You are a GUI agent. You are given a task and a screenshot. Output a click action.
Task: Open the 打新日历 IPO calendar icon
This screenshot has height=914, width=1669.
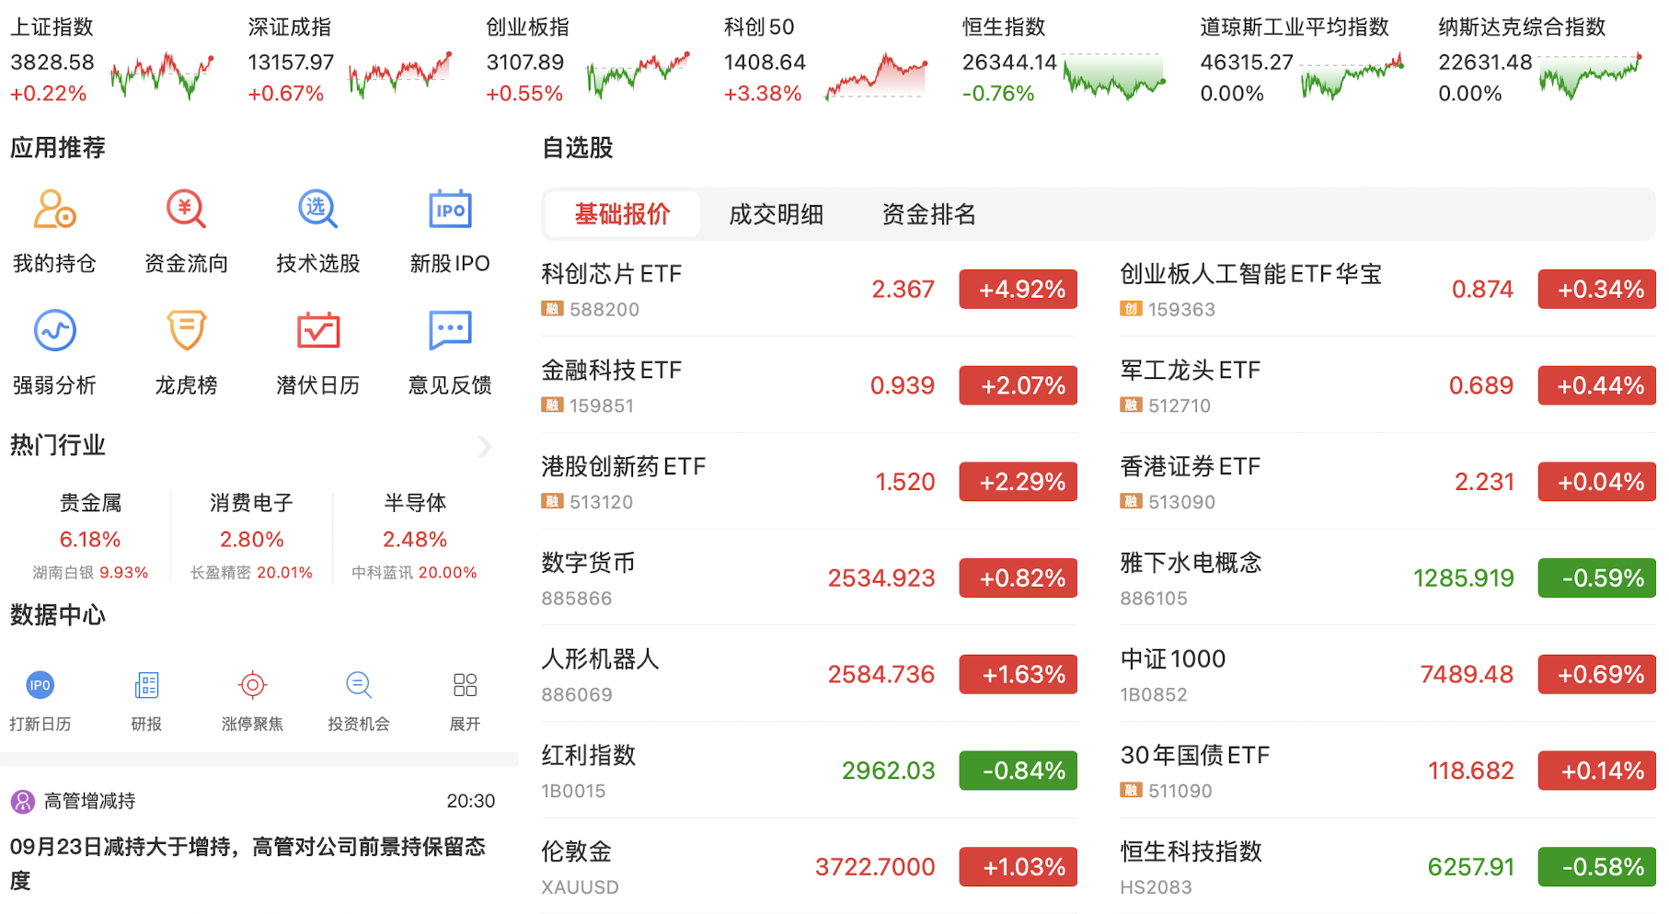(40, 686)
